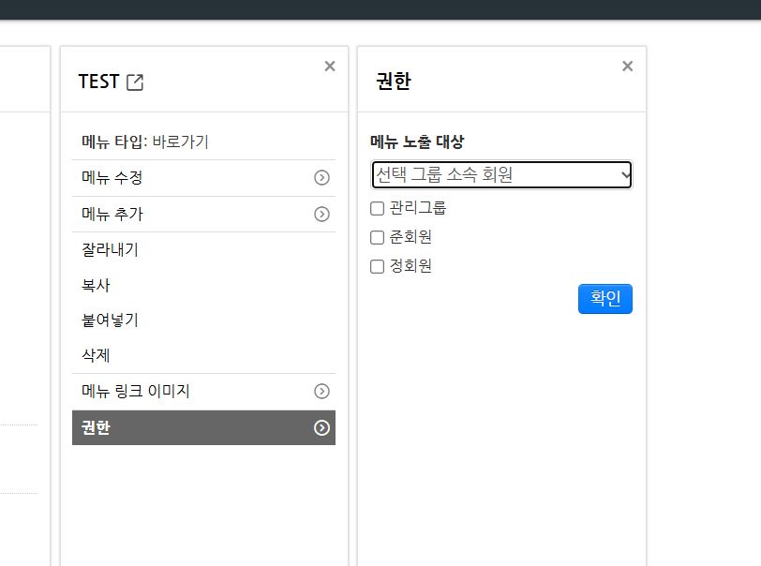Screen dimensions: 761x566
Task: Click arrow icon on highlighted 권한 row
Action: pos(321,427)
